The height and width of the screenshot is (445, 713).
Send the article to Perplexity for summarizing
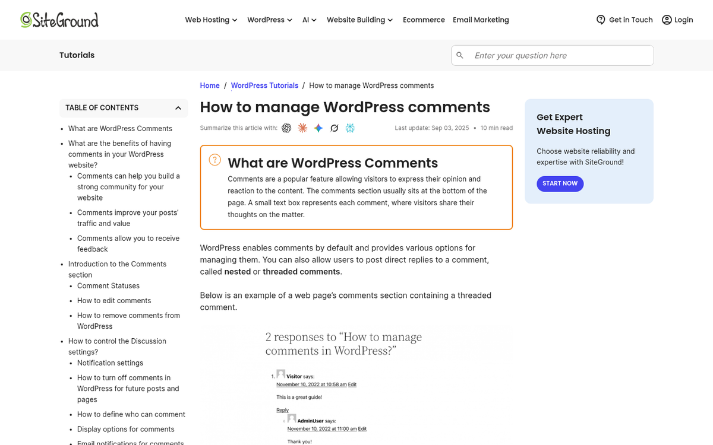350,128
